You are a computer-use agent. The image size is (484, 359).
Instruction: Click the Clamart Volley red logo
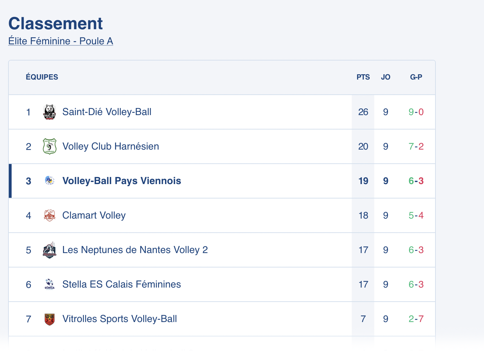(50, 215)
